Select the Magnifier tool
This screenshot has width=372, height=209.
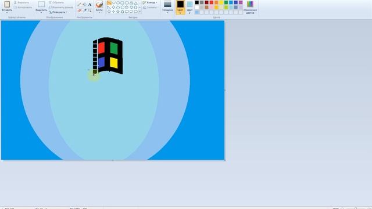[90, 10]
